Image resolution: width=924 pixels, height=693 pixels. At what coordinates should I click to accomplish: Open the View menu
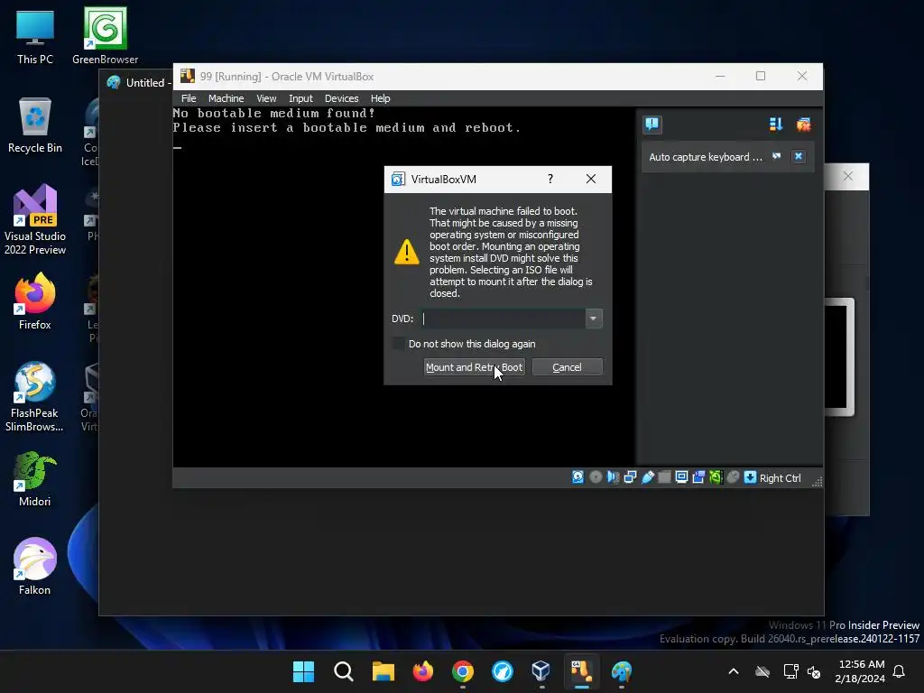pyautogui.click(x=266, y=98)
